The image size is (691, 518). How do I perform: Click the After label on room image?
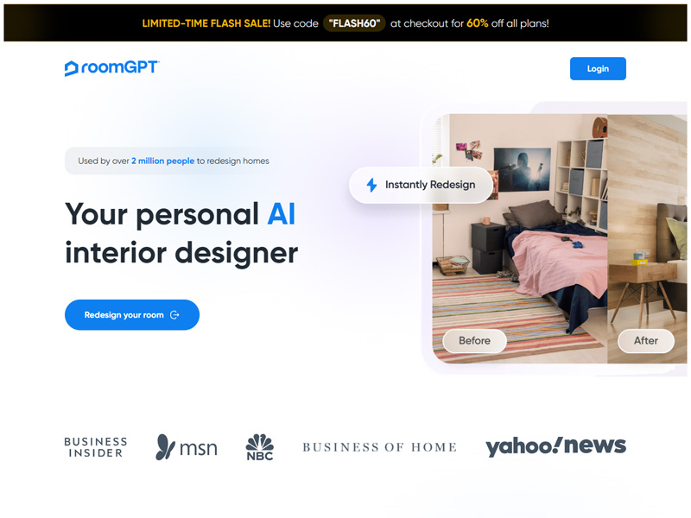645,340
